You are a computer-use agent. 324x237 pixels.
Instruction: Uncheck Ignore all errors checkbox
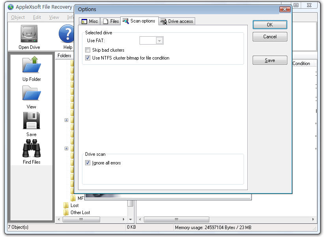[88, 163]
